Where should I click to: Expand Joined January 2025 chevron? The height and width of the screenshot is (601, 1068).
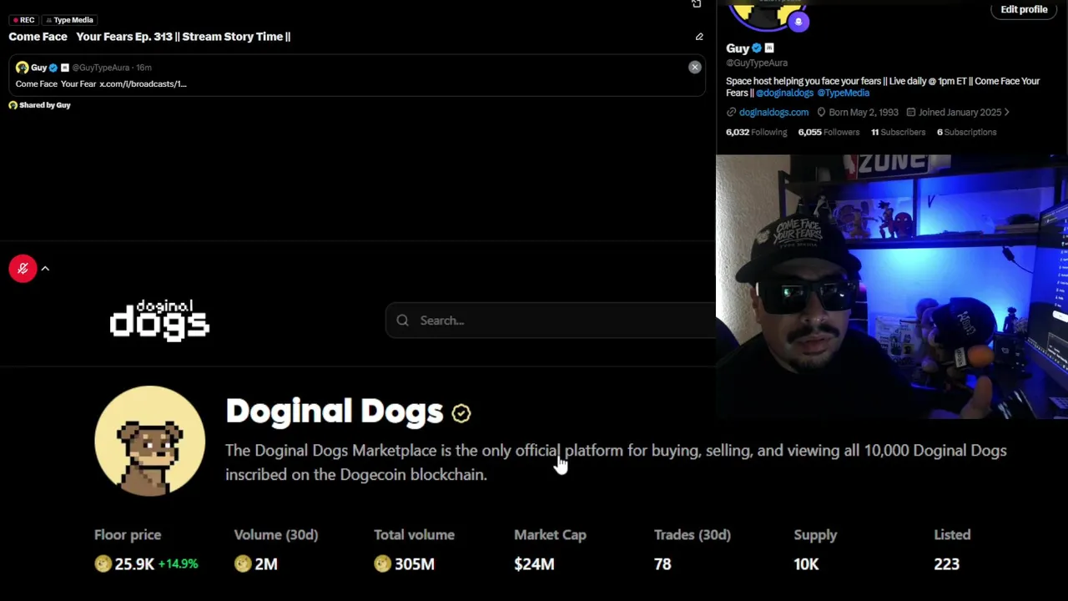pyautogui.click(x=1007, y=112)
